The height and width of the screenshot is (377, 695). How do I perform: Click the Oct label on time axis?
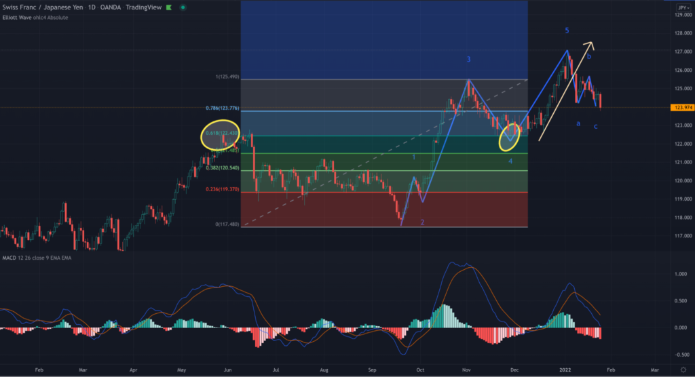(420, 370)
